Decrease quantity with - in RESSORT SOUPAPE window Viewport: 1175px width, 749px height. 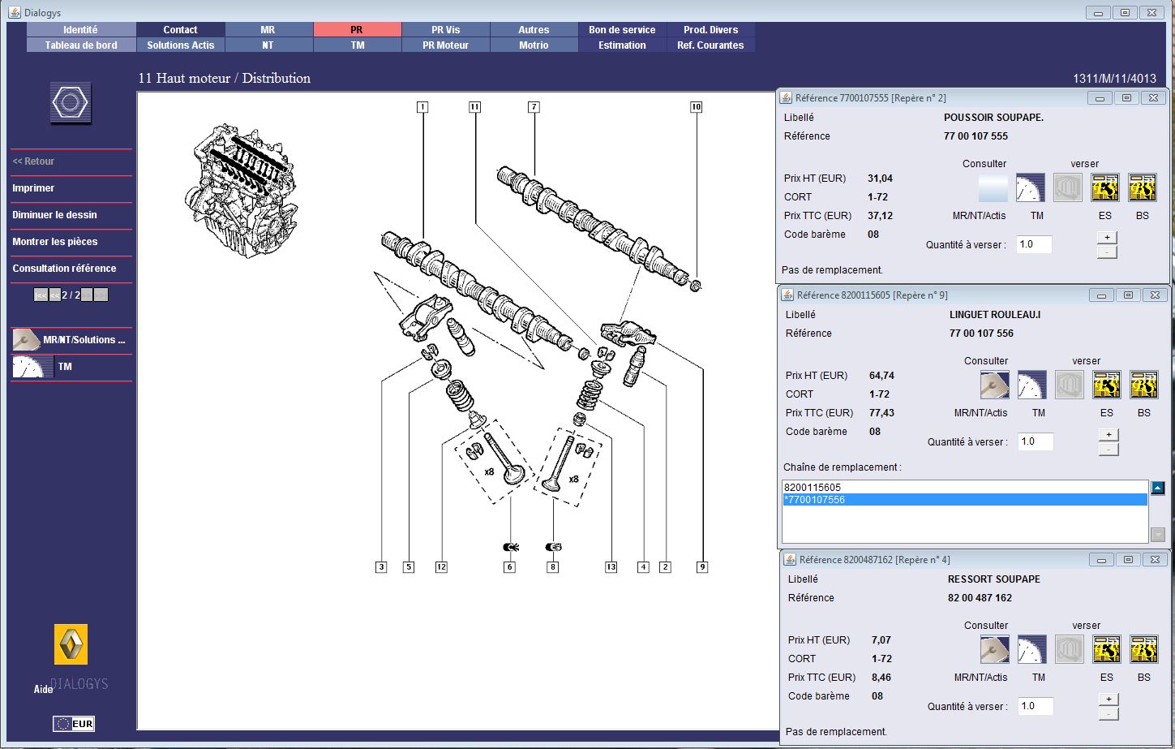click(x=1109, y=713)
